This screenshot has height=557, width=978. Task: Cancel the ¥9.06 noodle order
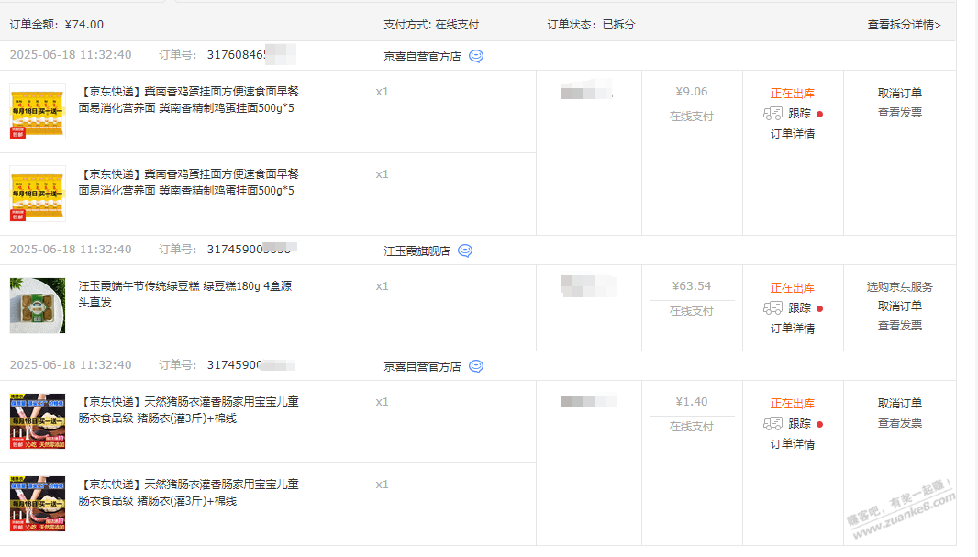click(899, 94)
